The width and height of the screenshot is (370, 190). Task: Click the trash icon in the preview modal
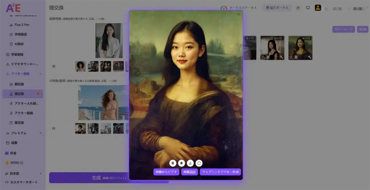(x=173, y=163)
